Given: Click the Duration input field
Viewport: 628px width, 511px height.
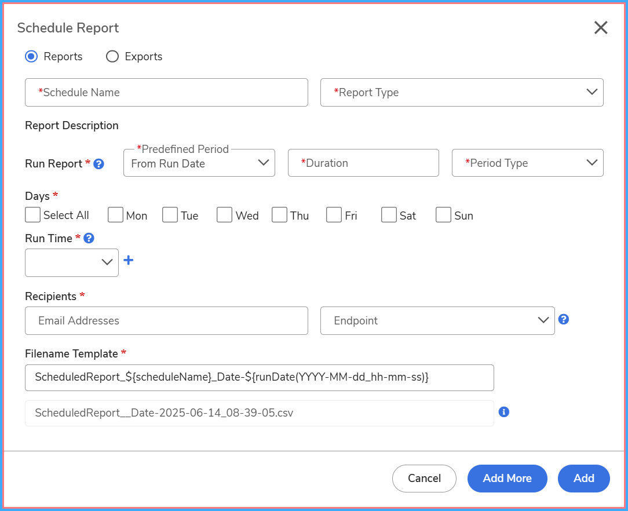Looking at the screenshot, I should 363,163.
